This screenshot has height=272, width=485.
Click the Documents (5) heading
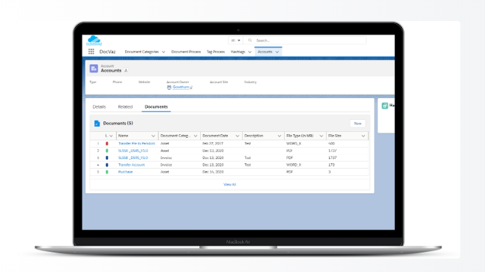(118, 123)
